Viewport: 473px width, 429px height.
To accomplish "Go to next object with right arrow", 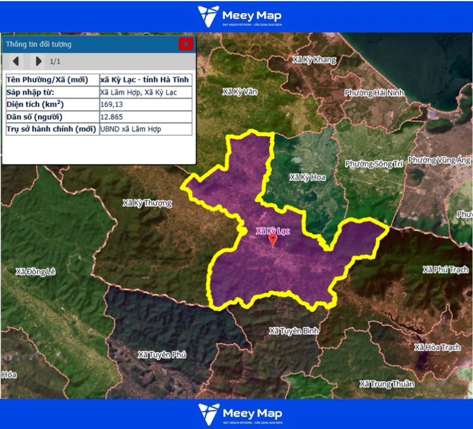I will (39, 61).
